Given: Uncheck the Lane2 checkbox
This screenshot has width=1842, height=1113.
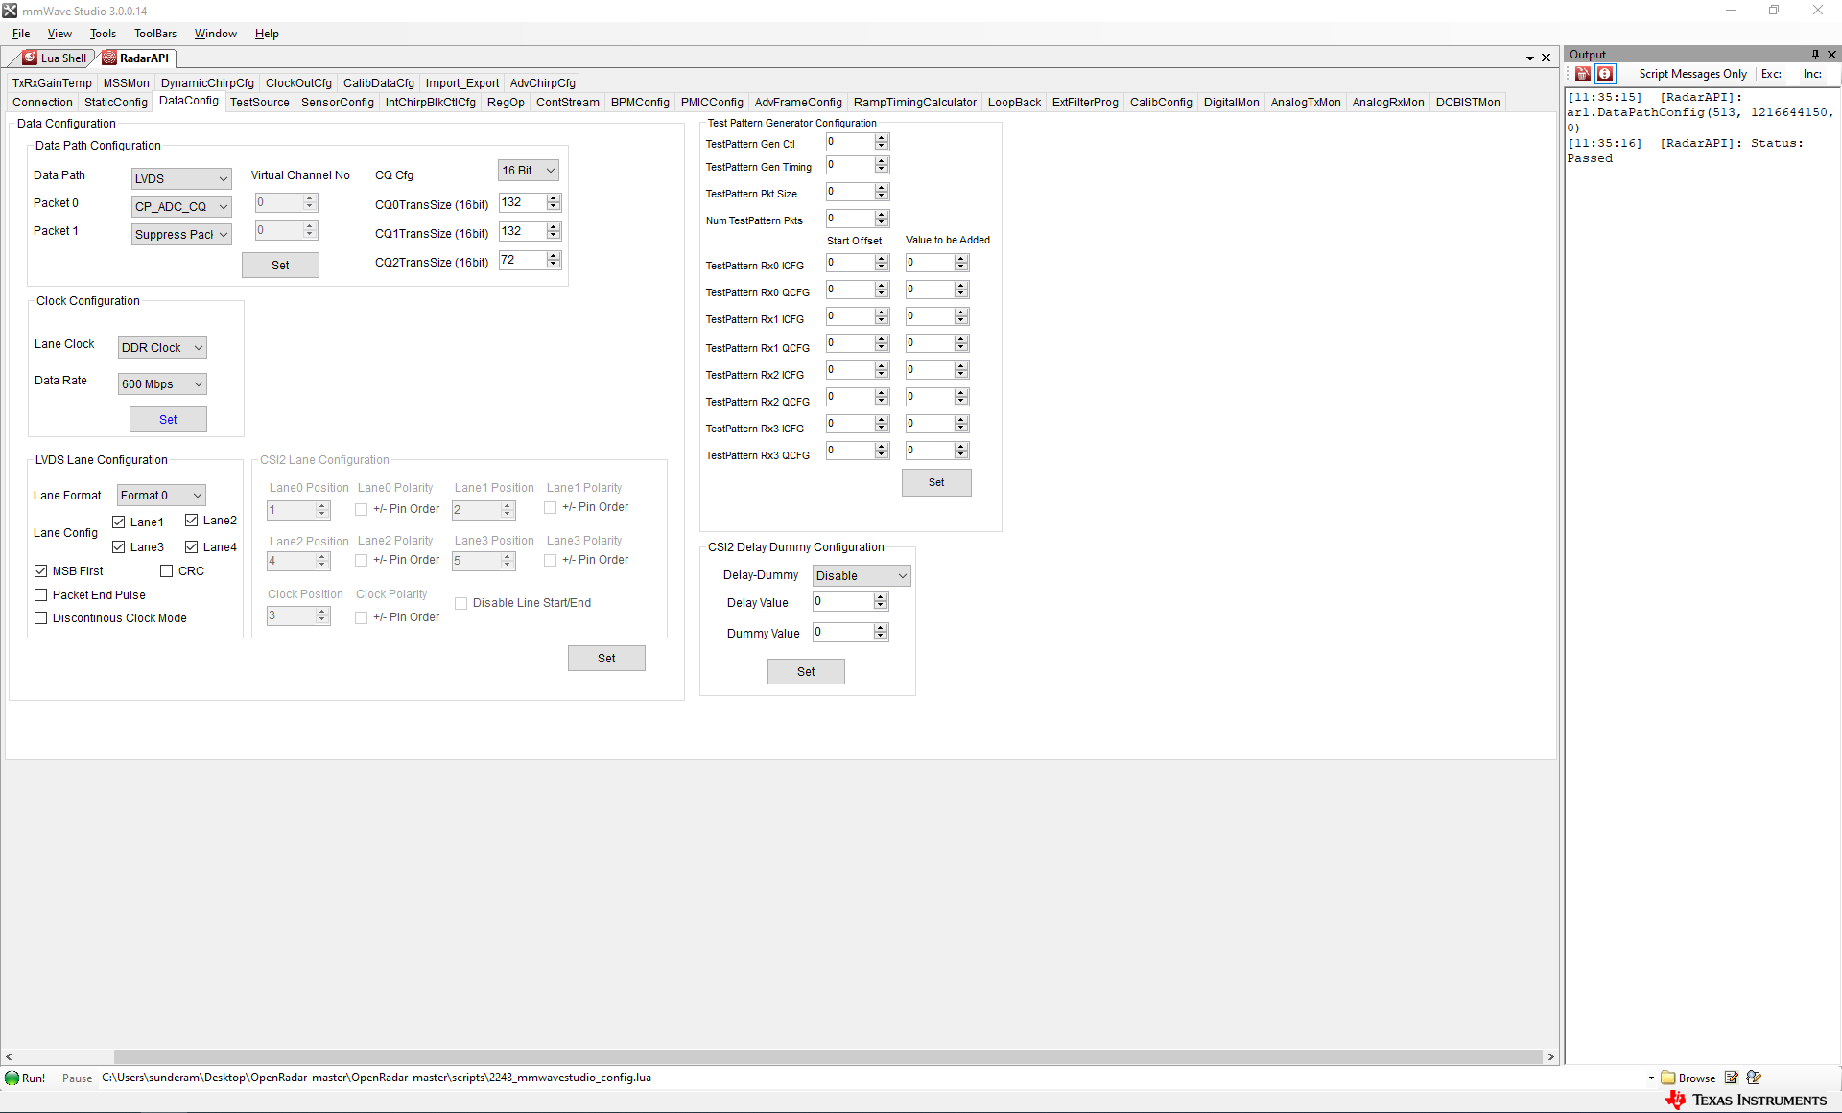Looking at the screenshot, I should point(192,521).
